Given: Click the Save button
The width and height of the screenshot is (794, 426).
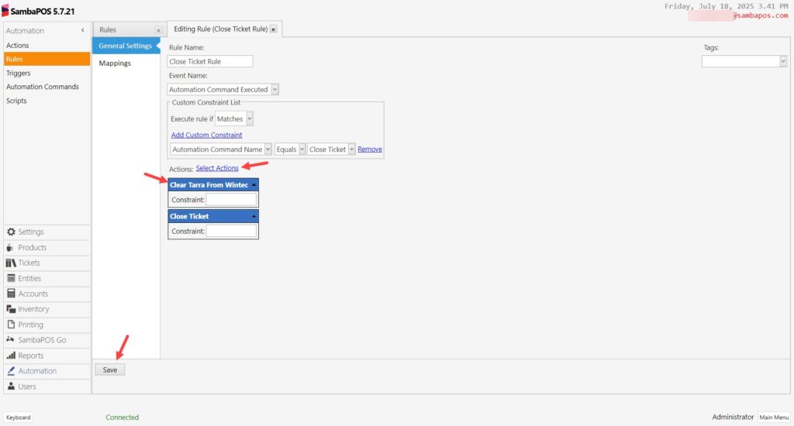Looking at the screenshot, I should pyautogui.click(x=110, y=369).
